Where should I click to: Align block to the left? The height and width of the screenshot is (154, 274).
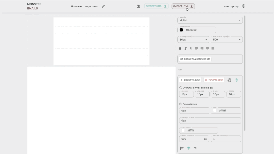pyautogui.click(x=182, y=148)
